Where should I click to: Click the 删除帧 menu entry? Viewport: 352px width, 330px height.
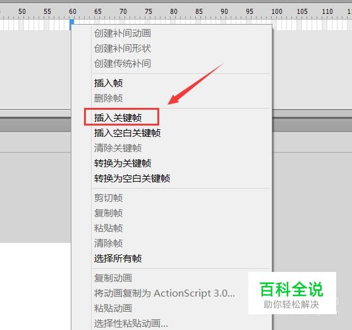[x=108, y=98]
